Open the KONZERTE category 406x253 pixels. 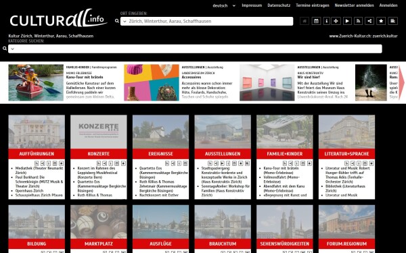point(99,154)
